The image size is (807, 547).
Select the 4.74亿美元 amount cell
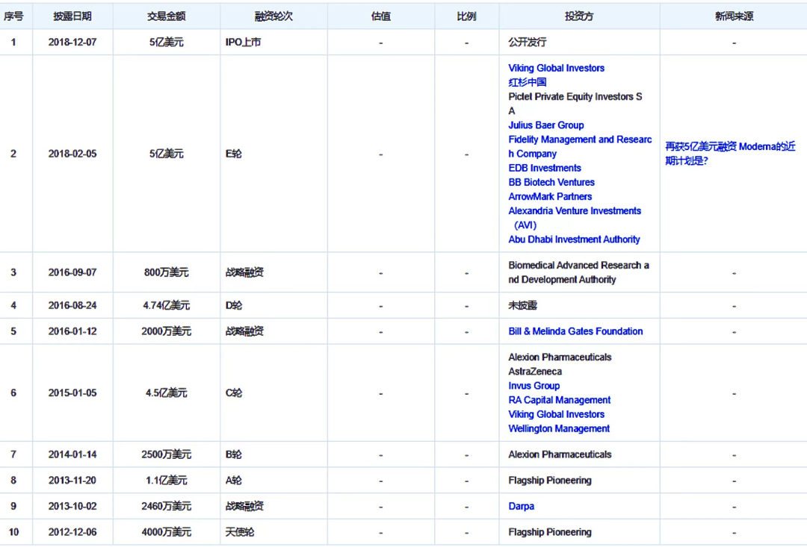click(166, 305)
